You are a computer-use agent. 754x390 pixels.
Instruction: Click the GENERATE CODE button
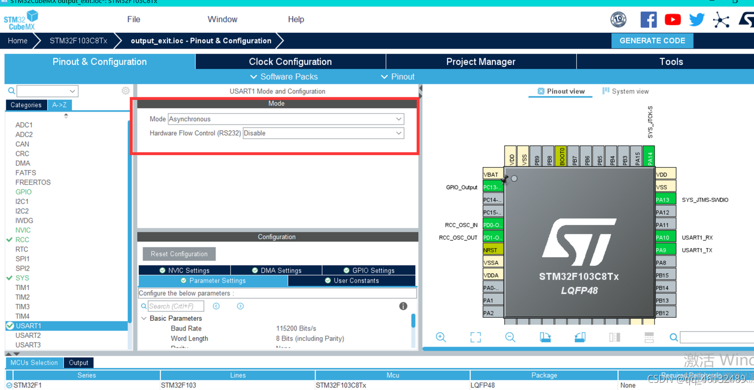tap(652, 40)
